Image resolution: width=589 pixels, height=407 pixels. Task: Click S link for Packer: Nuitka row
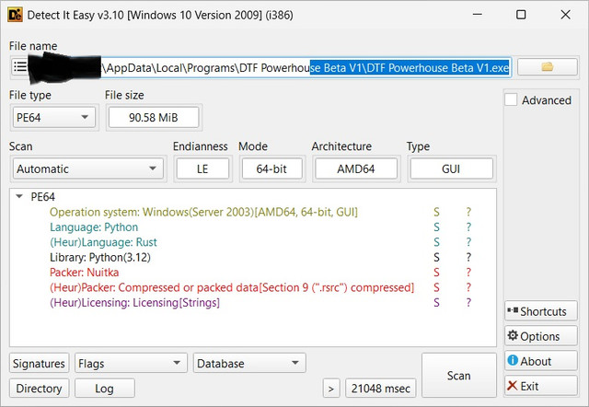[436, 272]
